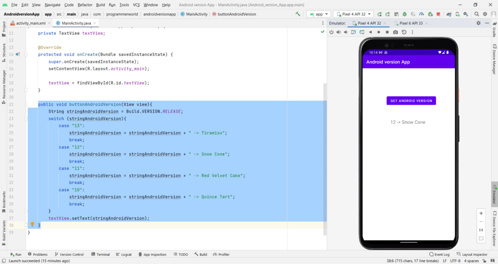The height and width of the screenshot is (264, 498).
Task: Rotate emulator right
Action: 362,32
